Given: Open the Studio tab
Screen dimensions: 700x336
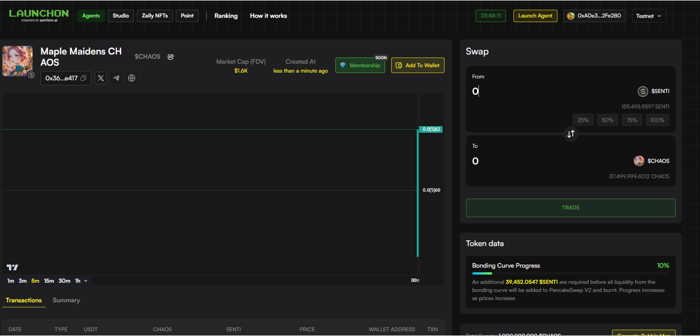Looking at the screenshot, I should (121, 16).
